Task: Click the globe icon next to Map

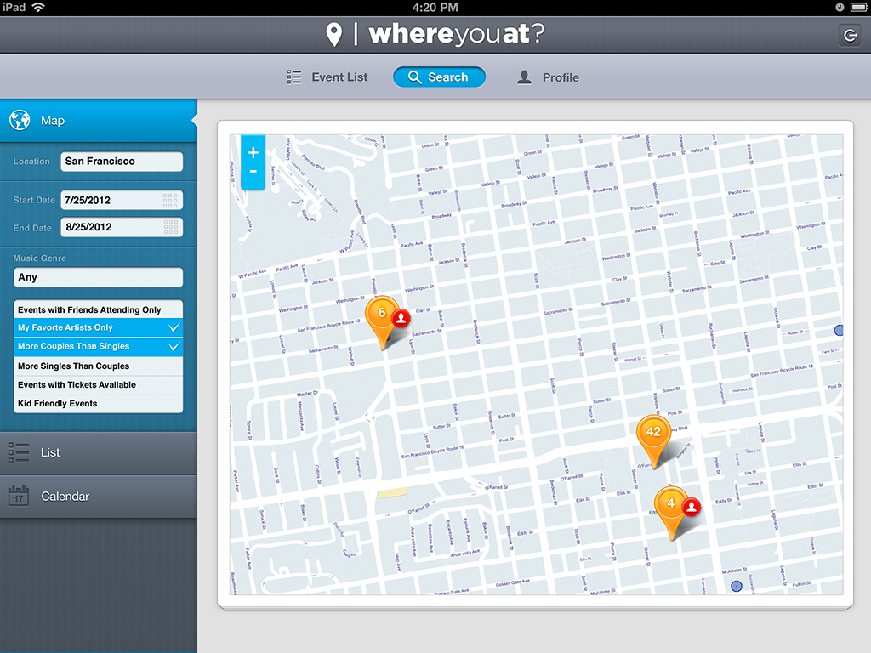Action: pos(20,120)
